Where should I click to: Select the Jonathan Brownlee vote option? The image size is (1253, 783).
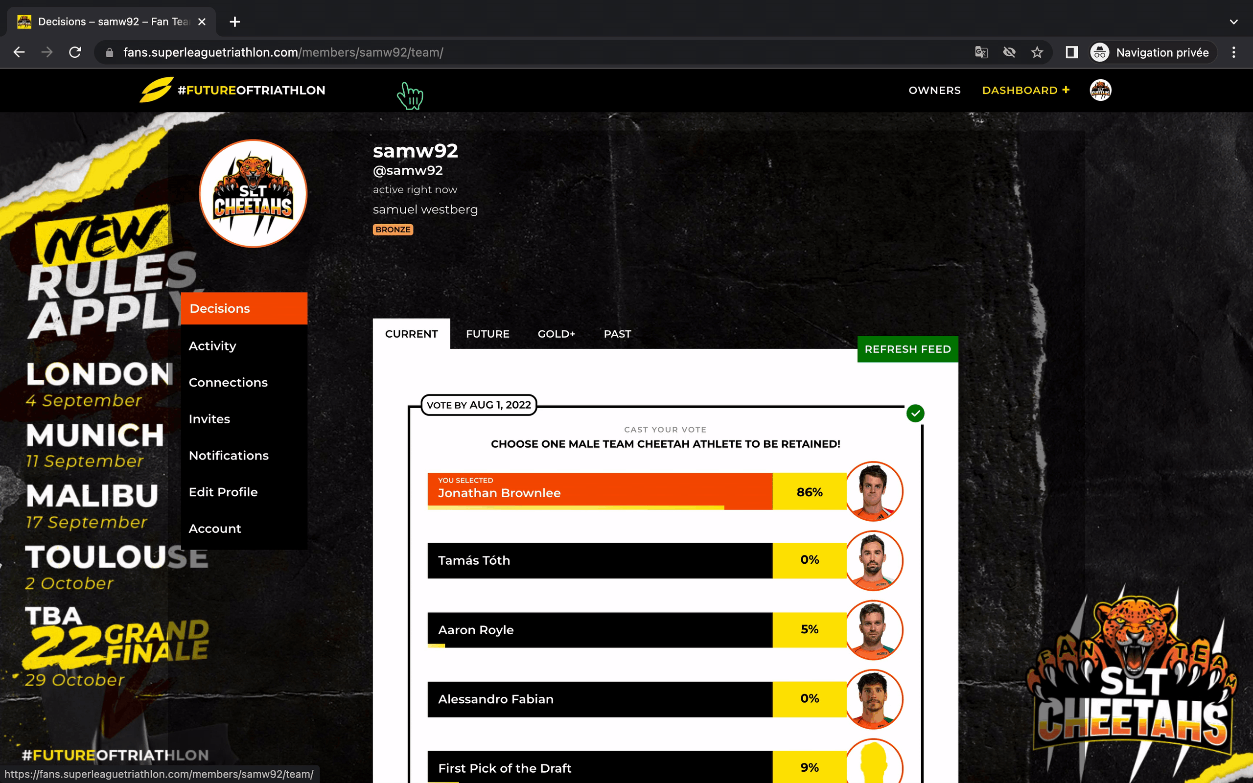(600, 491)
